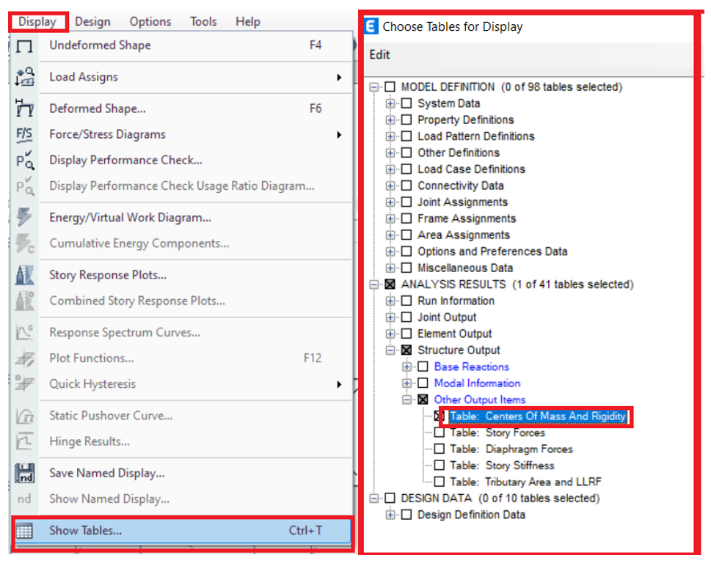This screenshot has height=563, width=711.
Task: Choose Show Tables menu entry
Action: [x=181, y=531]
